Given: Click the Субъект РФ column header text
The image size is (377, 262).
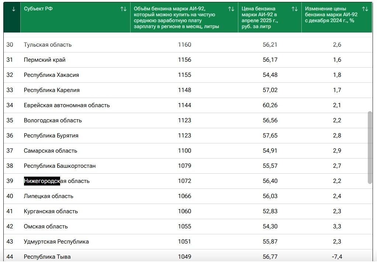Looking at the screenshot, I should point(38,9).
